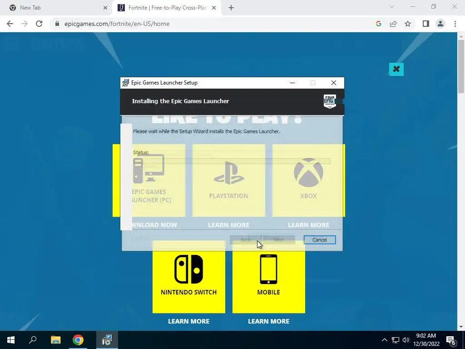Open network status in system tray
465x349 pixels.
pos(396,340)
